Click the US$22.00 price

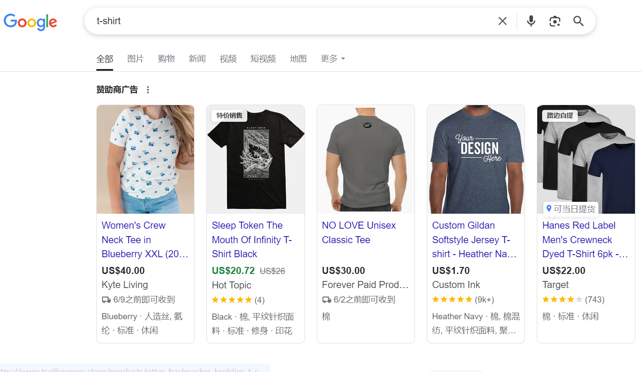click(564, 270)
